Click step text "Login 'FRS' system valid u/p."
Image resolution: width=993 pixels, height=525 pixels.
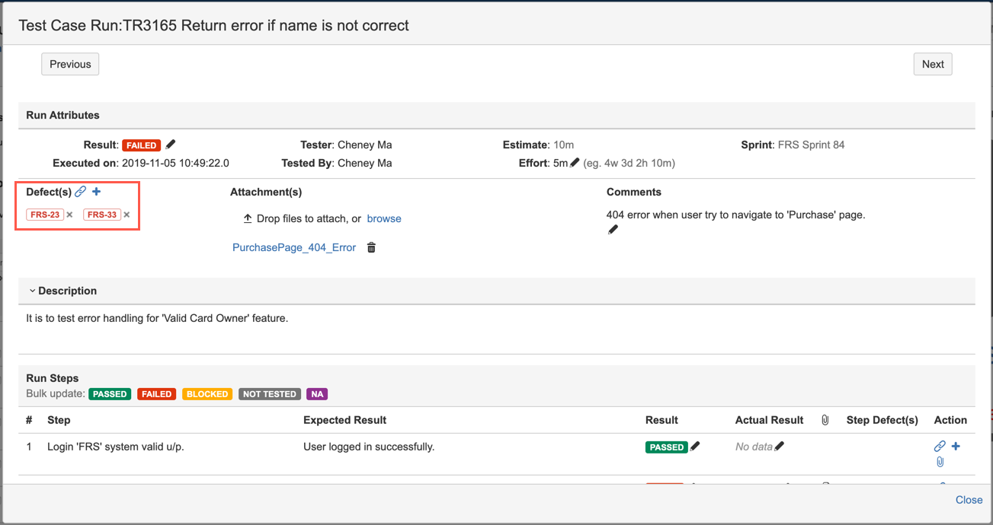pyautogui.click(x=116, y=447)
